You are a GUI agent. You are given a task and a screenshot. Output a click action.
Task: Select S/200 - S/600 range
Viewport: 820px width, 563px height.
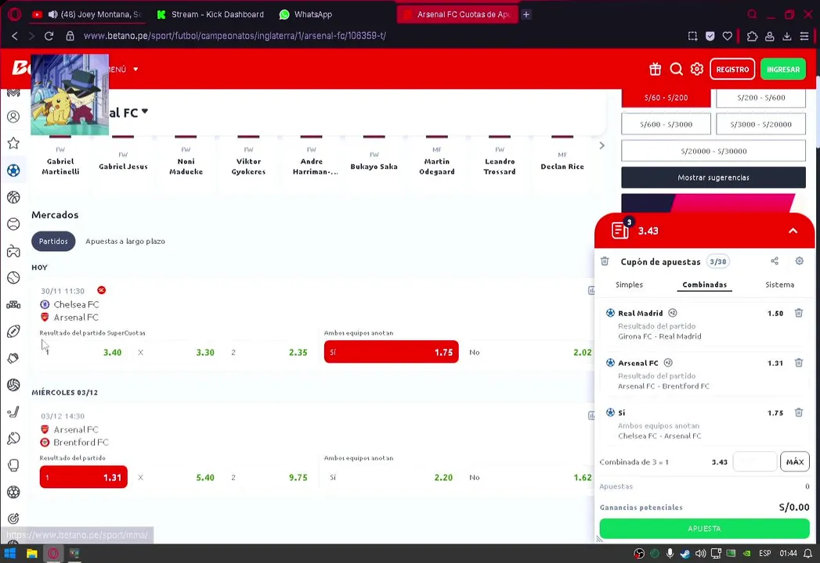tap(761, 98)
